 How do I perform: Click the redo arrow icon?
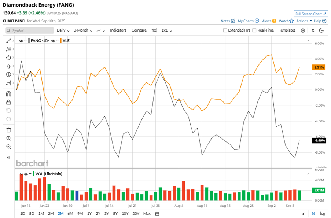[x=8, y=119]
